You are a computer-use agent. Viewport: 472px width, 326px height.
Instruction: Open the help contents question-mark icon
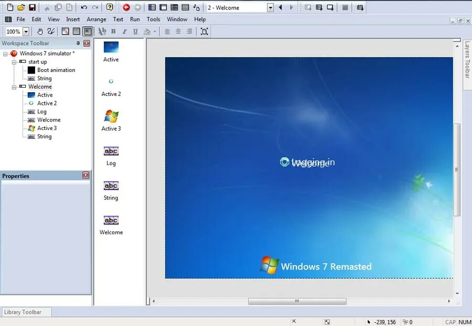click(110, 7)
